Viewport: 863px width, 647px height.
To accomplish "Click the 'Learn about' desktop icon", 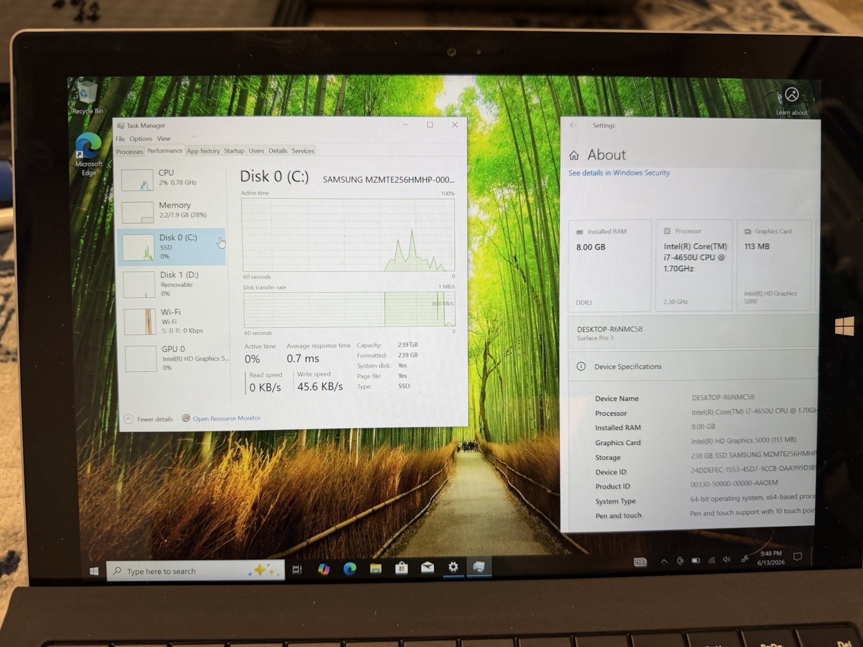I will [x=791, y=101].
